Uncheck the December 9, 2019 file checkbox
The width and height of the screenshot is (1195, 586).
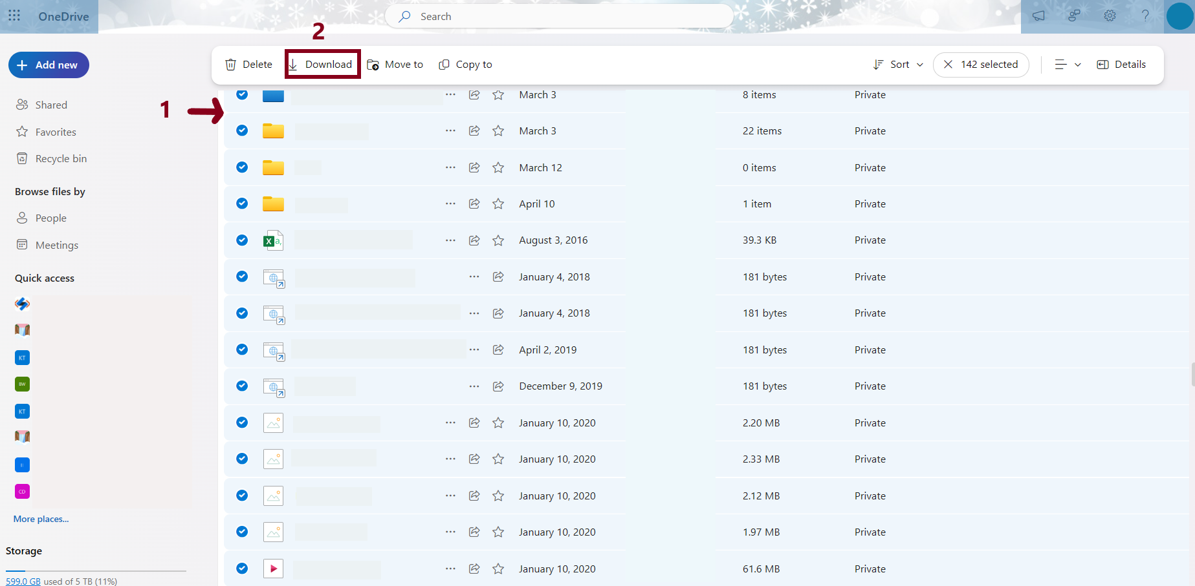242,386
